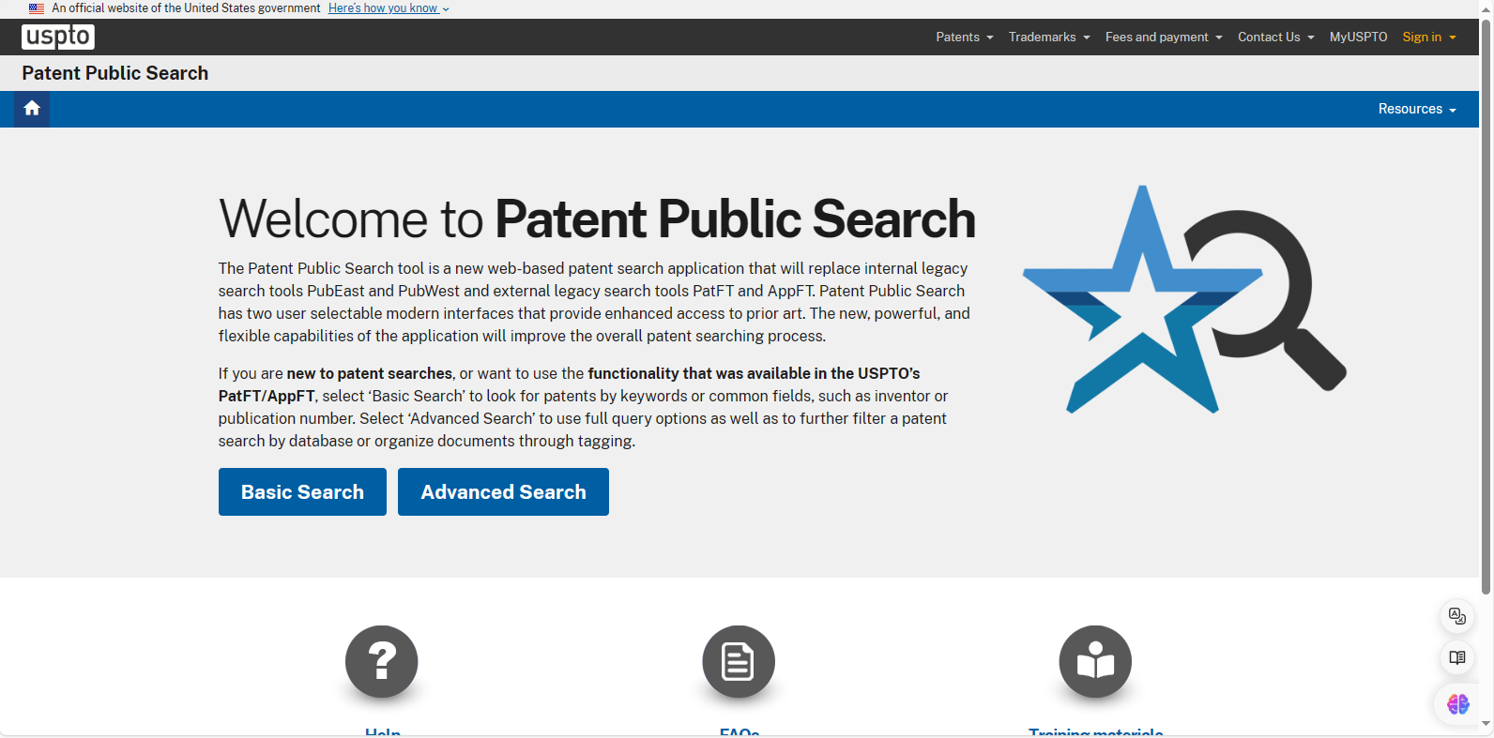Click the Basic Search button
The width and height of the screenshot is (1494, 738).
pos(302,492)
